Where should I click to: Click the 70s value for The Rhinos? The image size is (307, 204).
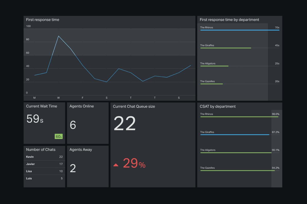(277, 27)
